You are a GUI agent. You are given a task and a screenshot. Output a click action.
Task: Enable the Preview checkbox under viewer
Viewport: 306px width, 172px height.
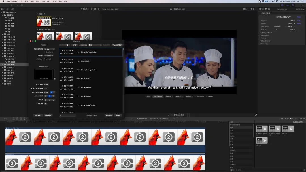207,96
